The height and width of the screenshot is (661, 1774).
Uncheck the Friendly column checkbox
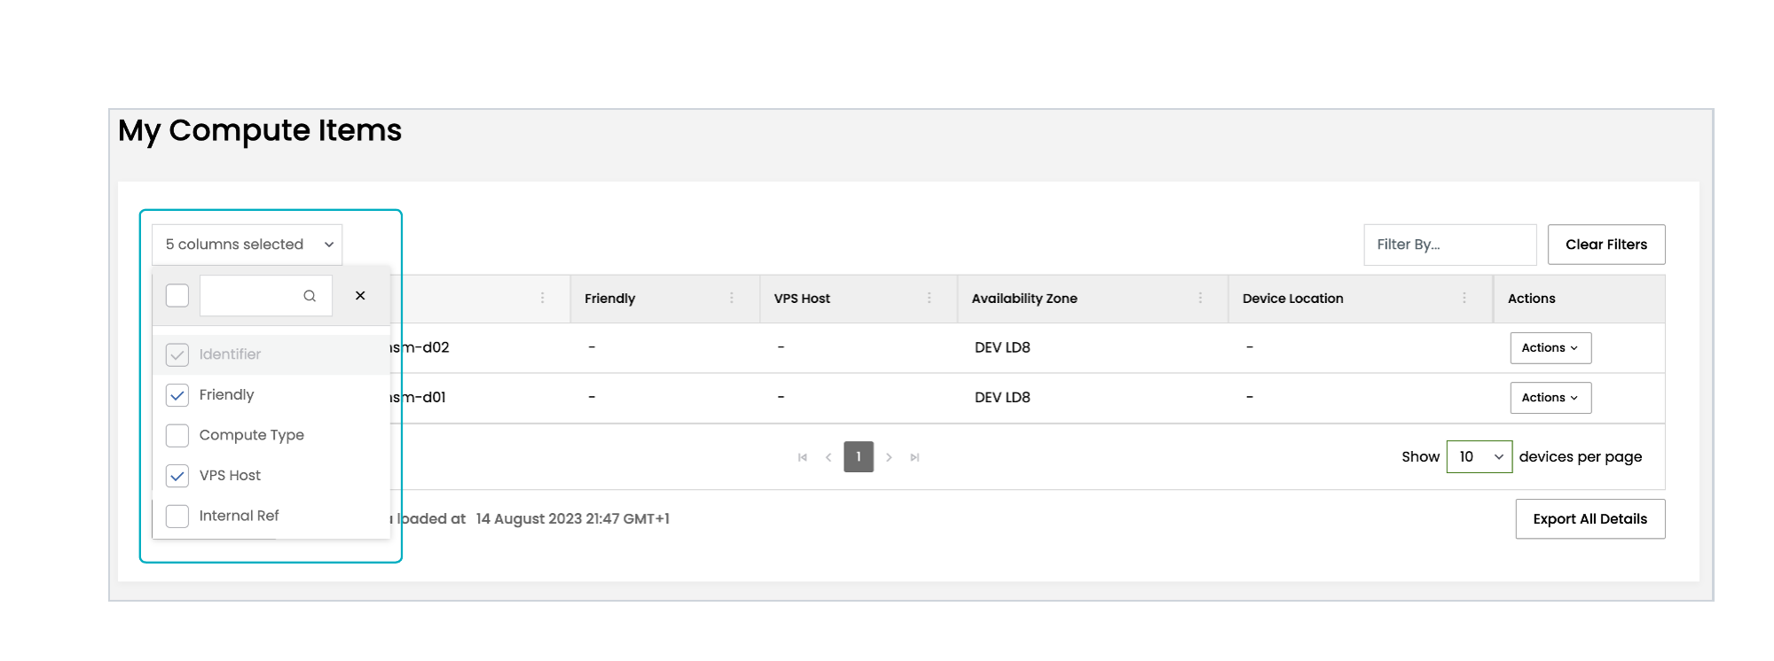pos(177,395)
